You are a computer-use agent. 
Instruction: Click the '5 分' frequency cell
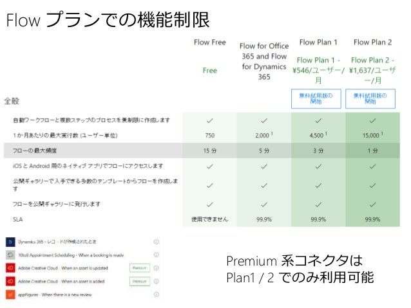coord(264,150)
